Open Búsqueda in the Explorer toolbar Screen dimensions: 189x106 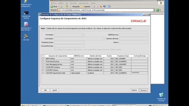point(75,6)
